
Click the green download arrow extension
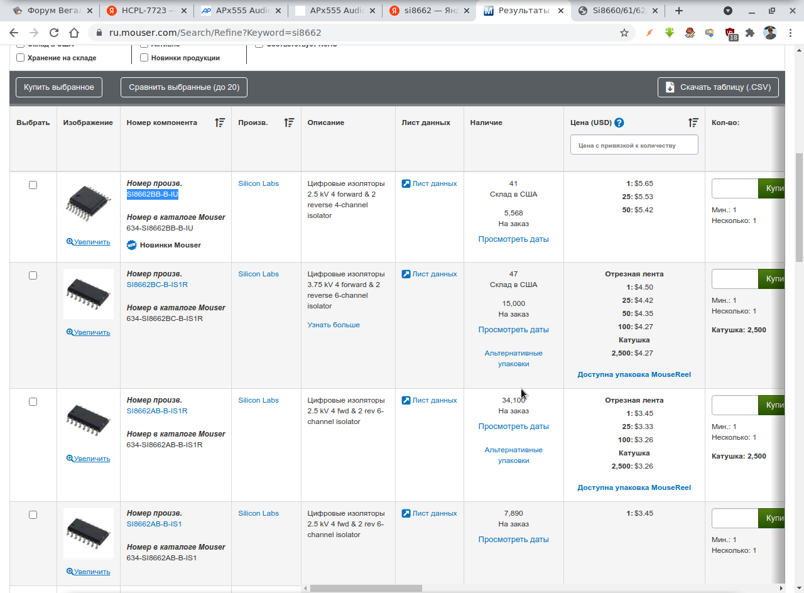[670, 33]
